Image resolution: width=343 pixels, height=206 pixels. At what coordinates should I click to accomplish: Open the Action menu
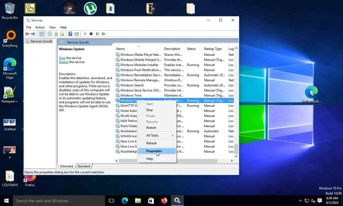tap(40, 27)
